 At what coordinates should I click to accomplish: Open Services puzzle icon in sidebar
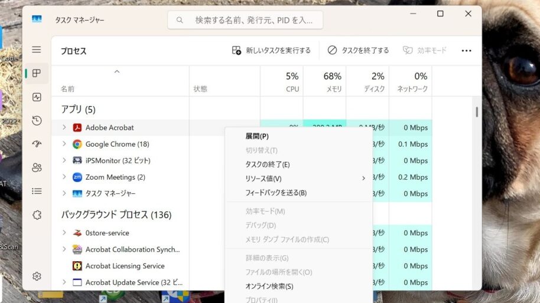pos(37,215)
